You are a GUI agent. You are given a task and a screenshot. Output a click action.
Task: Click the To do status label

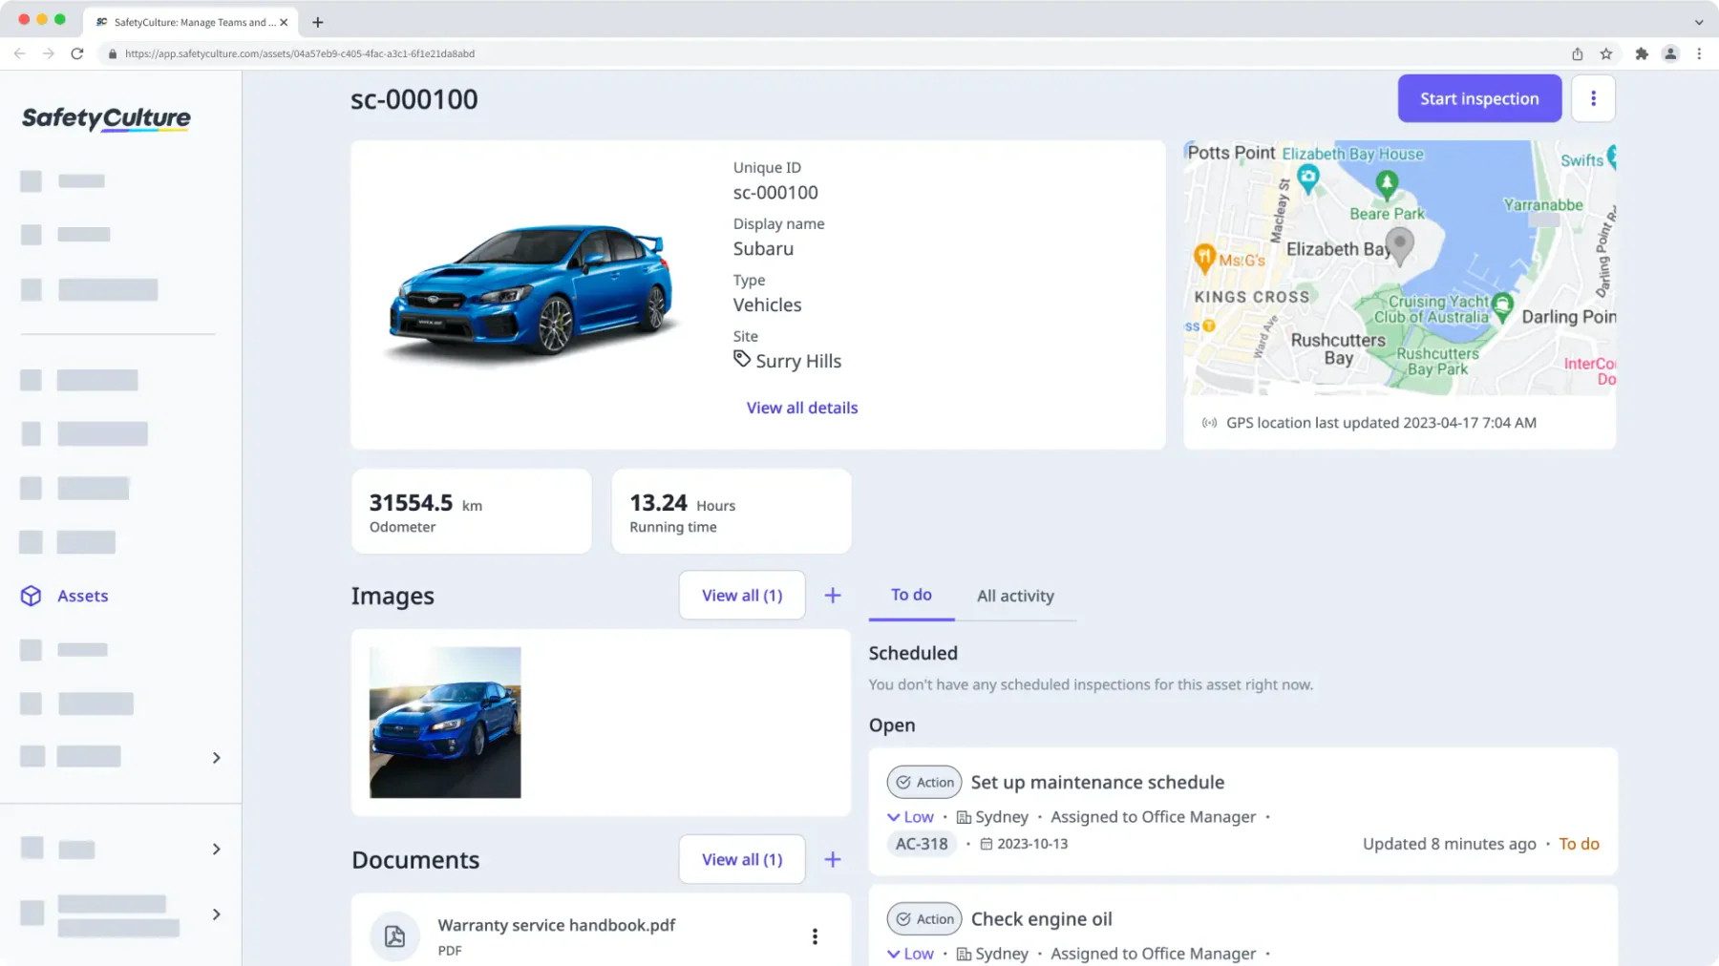[1579, 844]
